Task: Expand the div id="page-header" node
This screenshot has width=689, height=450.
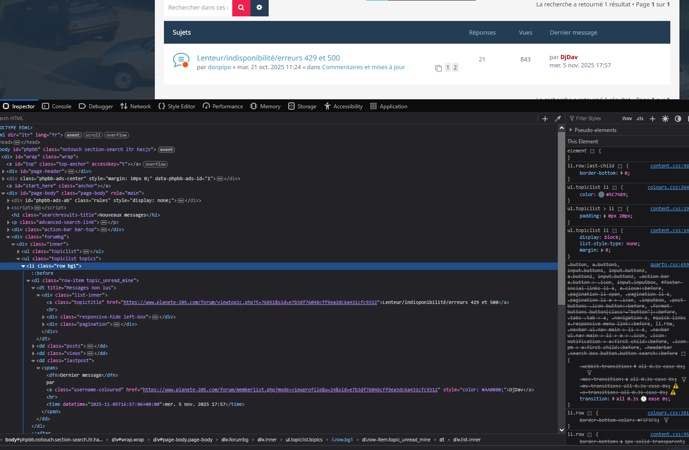Action: click(x=4, y=172)
